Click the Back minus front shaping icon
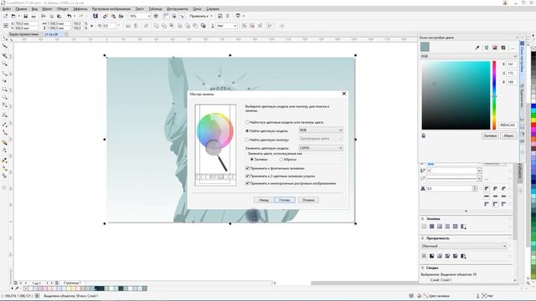 coord(195,26)
